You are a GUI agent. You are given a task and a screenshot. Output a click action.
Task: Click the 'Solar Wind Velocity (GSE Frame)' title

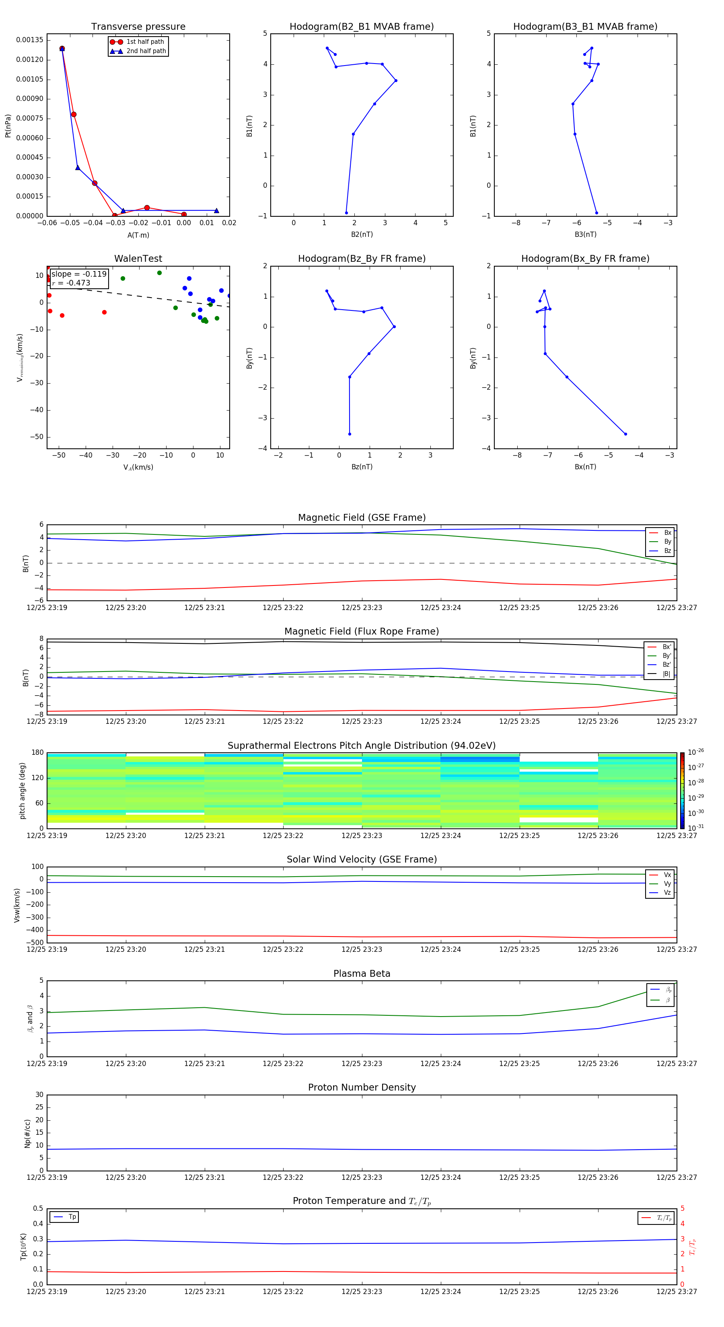point(362,859)
